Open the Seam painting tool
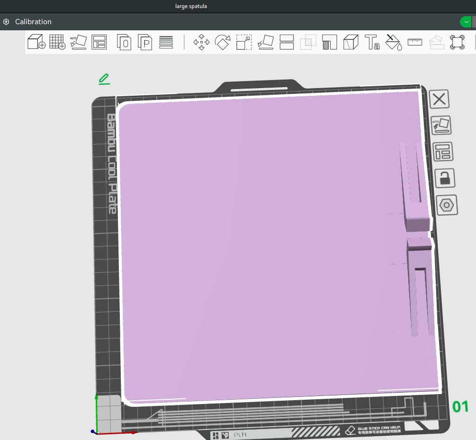This screenshot has height=440, width=476. point(351,42)
